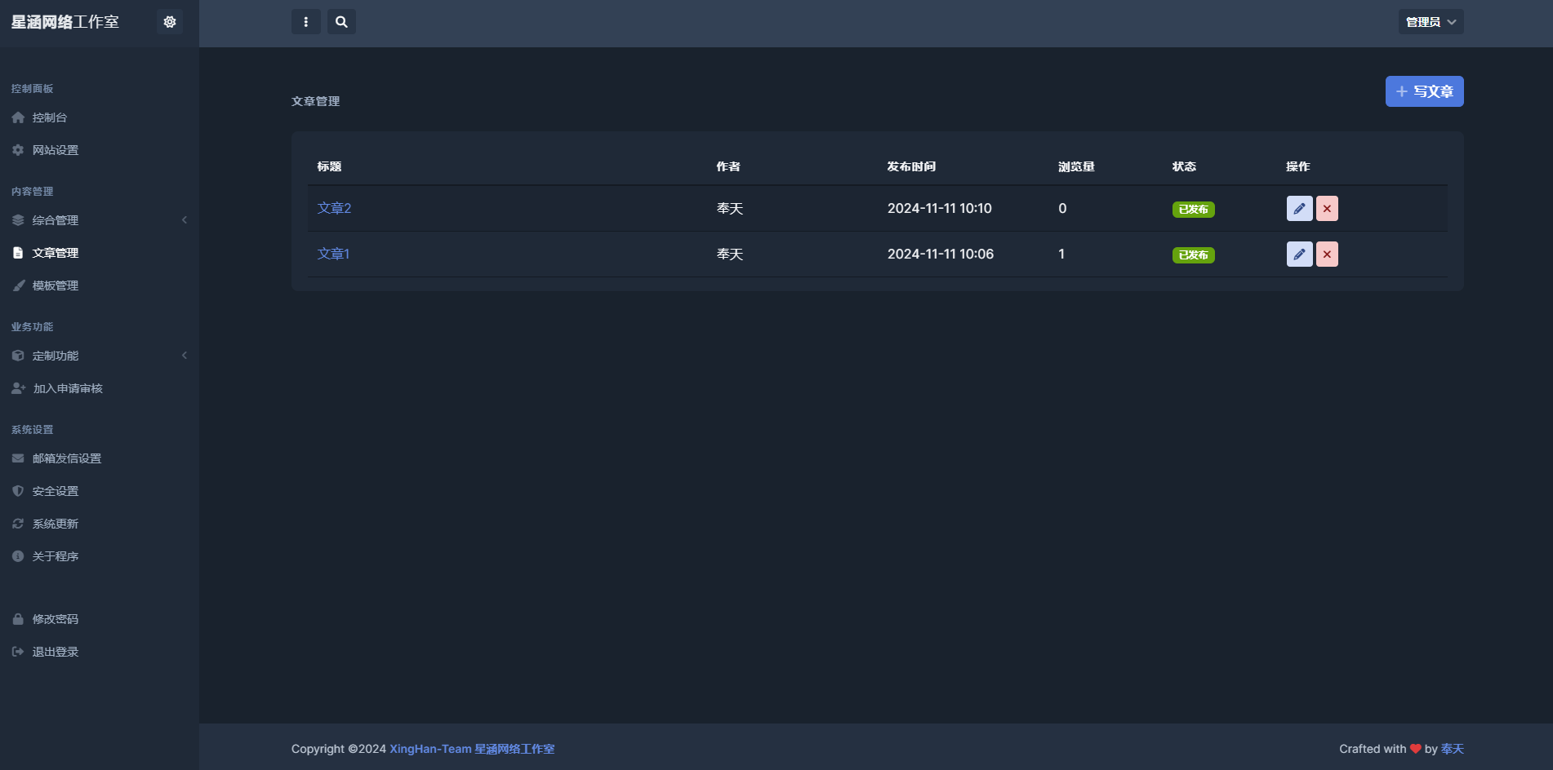Viewport: 1553px width, 770px height.
Task: Click the search magnifier icon
Action: click(341, 22)
